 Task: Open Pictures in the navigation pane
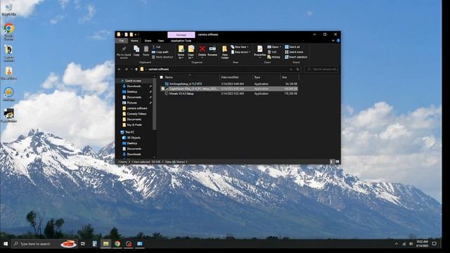(x=131, y=103)
